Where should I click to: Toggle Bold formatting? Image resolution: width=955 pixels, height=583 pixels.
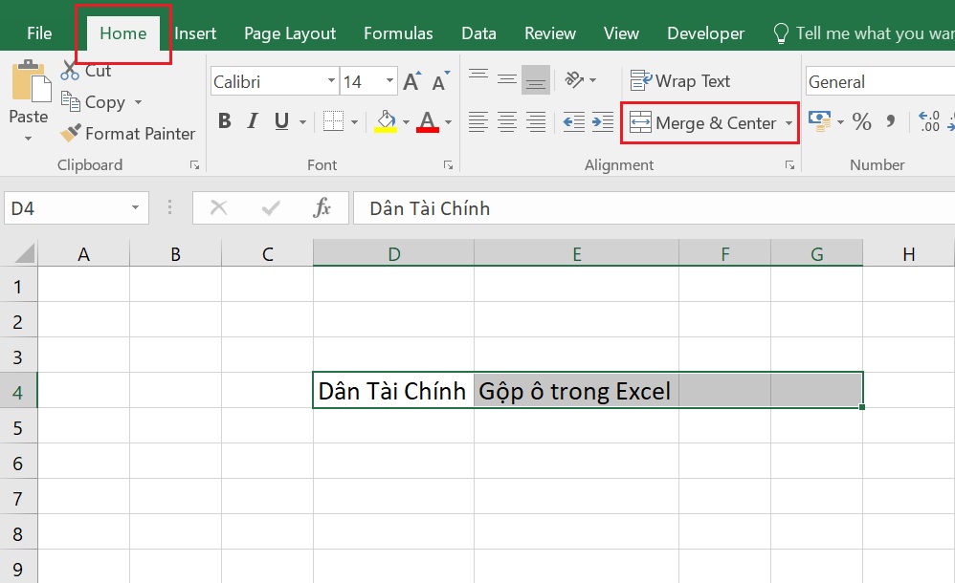tap(224, 121)
